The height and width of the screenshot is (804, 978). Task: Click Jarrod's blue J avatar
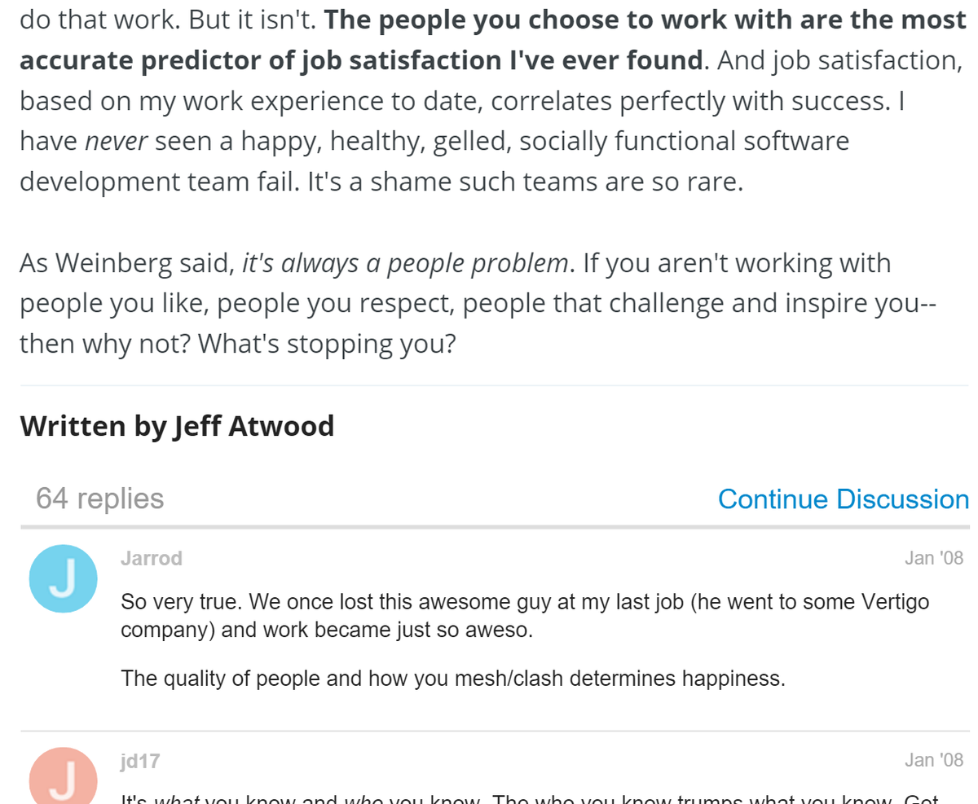click(64, 578)
